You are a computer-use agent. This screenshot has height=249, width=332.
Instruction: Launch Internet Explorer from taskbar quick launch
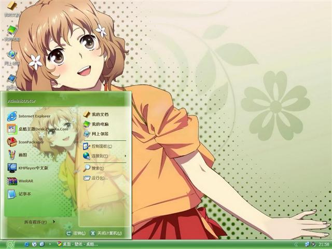[26, 244]
